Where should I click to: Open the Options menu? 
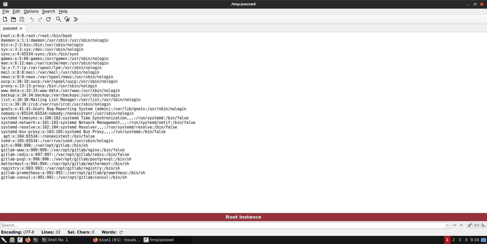pyautogui.click(x=31, y=11)
